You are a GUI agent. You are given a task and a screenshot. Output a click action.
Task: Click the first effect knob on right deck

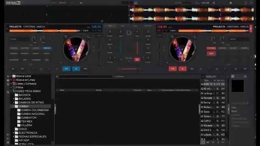[213, 39]
